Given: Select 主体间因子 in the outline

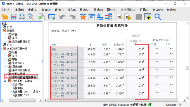Looking at the screenshot, I should tap(18, 63).
